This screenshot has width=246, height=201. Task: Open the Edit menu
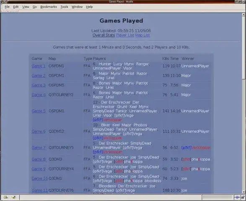pyautogui.click(x=16, y=7)
